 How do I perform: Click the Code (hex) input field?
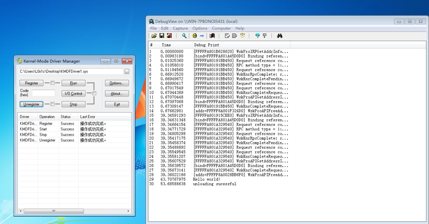(44, 93)
